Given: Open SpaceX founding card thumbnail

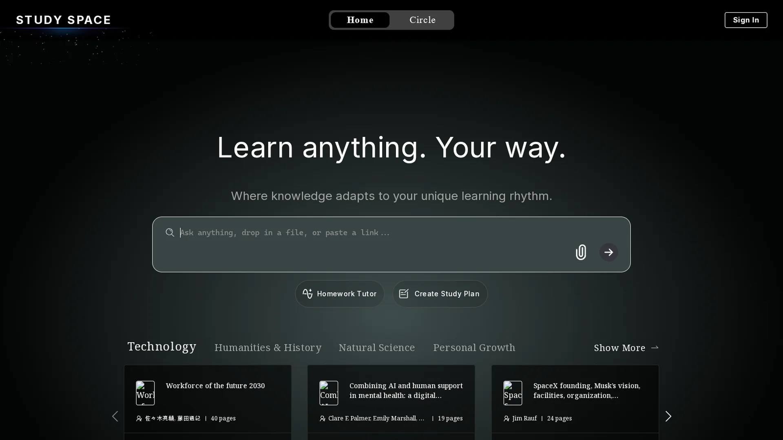Looking at the screenshot, I should click(513, 393).
